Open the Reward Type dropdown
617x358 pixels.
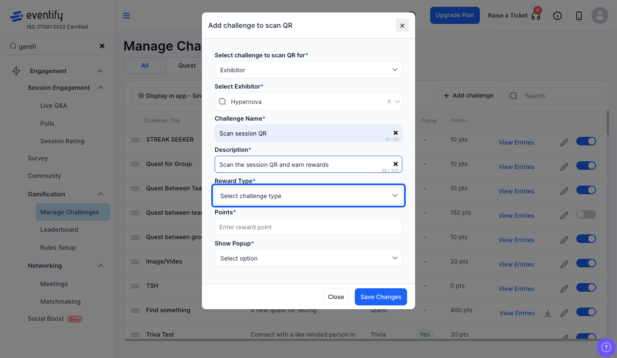point(308,196)
